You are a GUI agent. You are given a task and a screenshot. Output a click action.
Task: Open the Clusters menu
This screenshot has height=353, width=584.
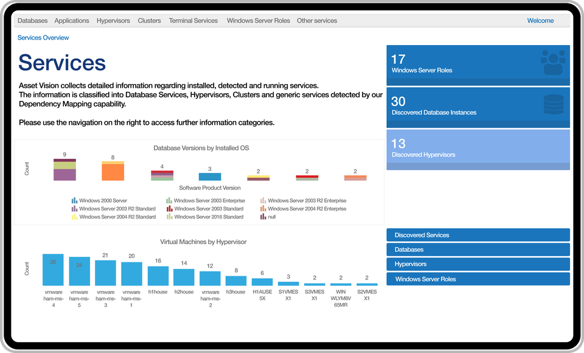[x=150, y=21]
